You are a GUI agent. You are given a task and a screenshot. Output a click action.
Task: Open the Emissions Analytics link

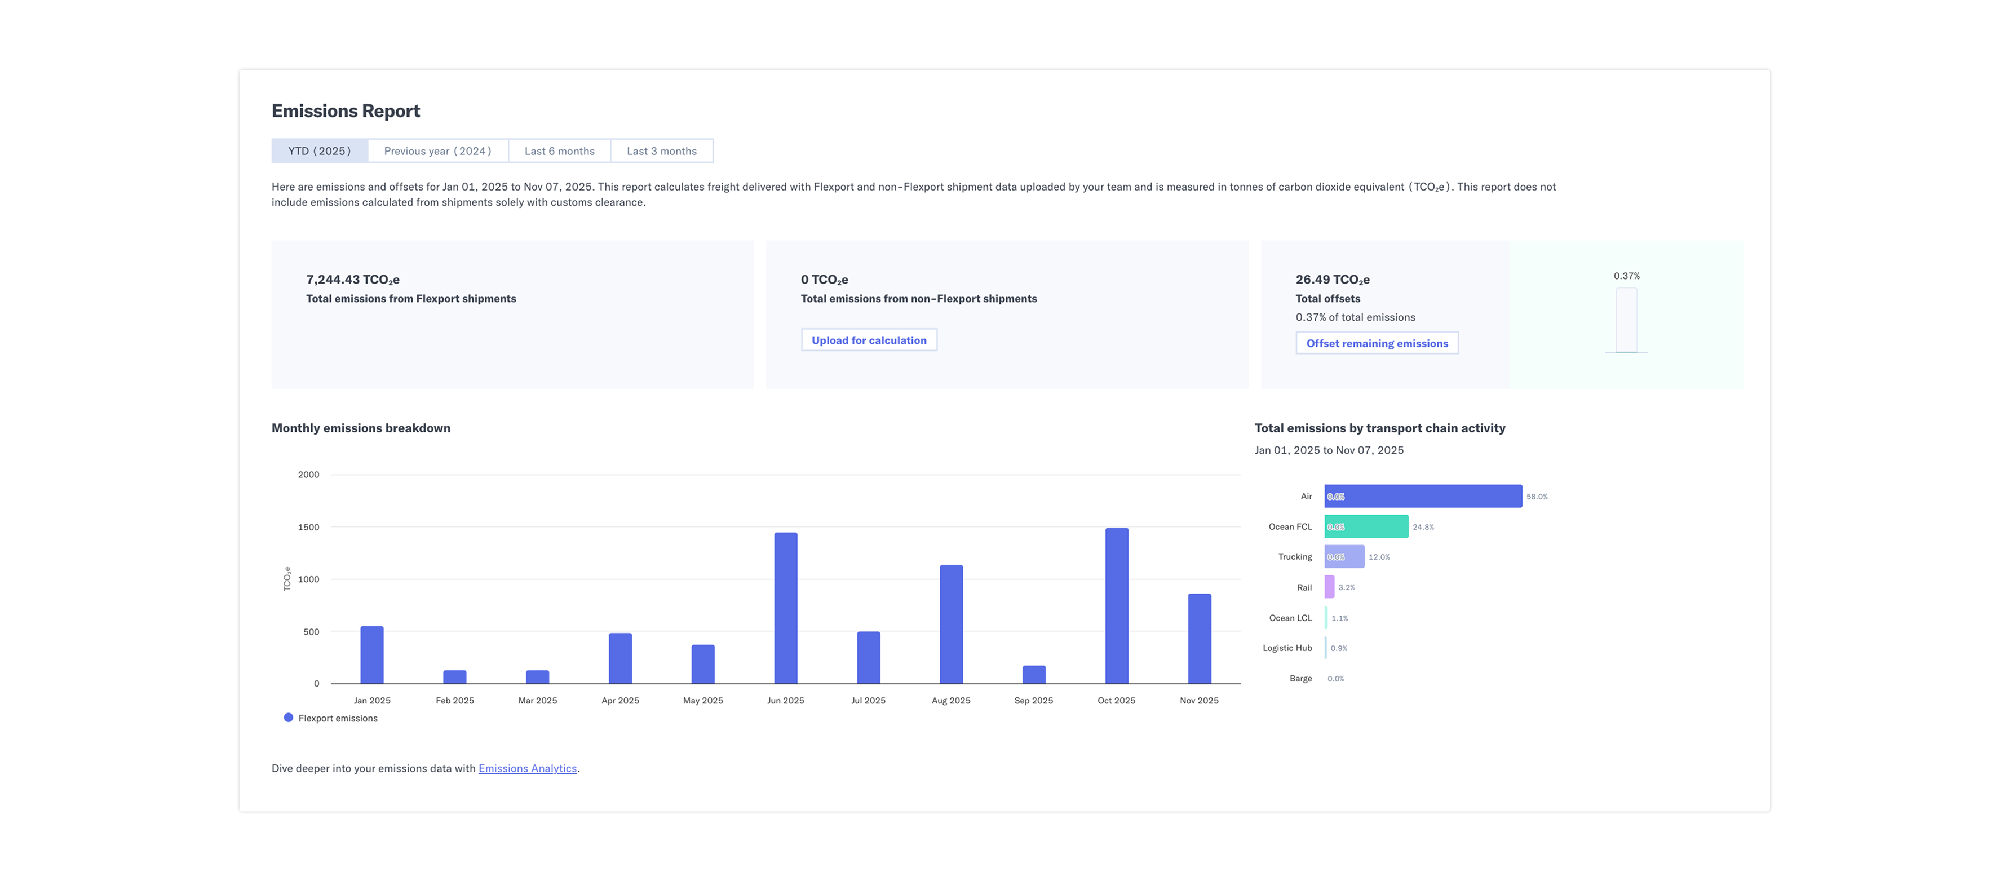(x=527, y=768)
